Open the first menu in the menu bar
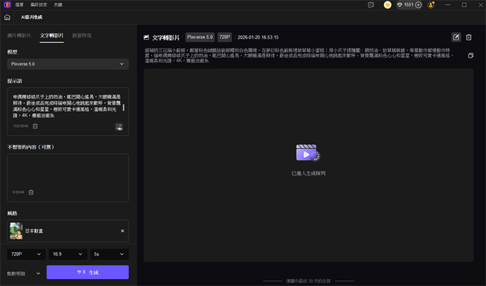The height and width of the screenshot is (286, 486). click(19, 5)
